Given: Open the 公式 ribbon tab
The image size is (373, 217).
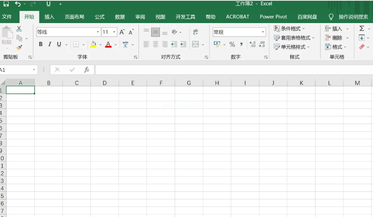Looking at the screenshot, I should tap(99, 17).
